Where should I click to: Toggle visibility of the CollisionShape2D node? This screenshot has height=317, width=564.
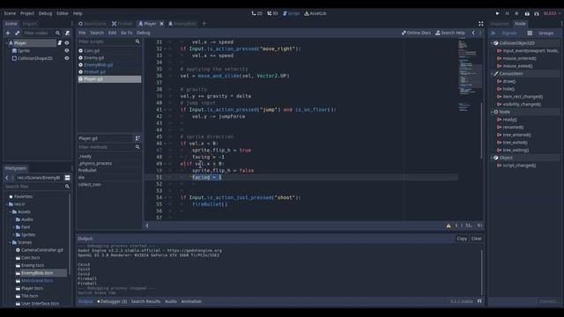[67, 58]
